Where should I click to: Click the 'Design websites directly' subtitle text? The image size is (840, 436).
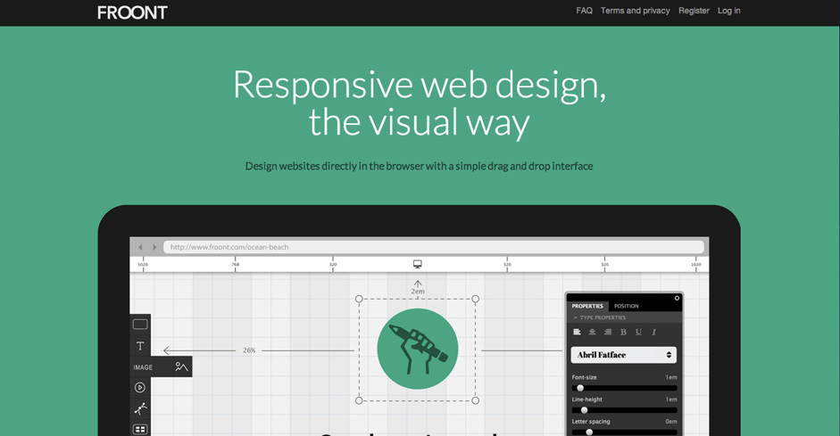[419, 167]
